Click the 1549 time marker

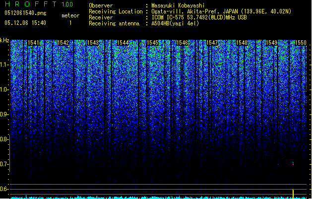[272, 43]
